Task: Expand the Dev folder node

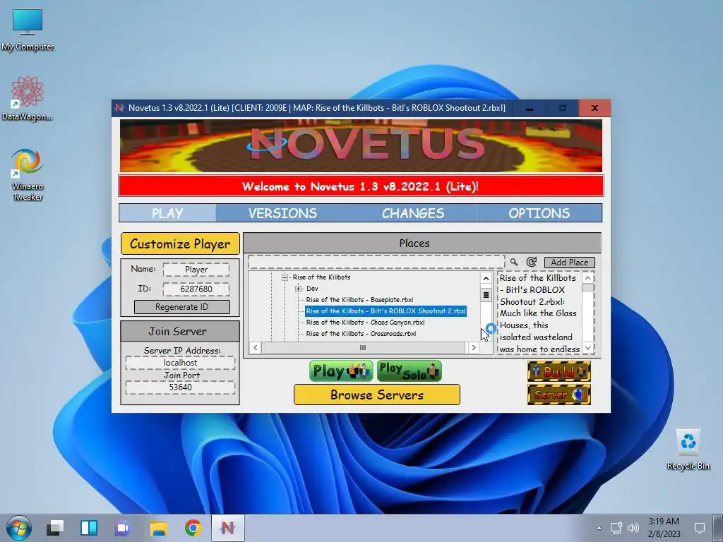Action: click(x=299, y=289)
